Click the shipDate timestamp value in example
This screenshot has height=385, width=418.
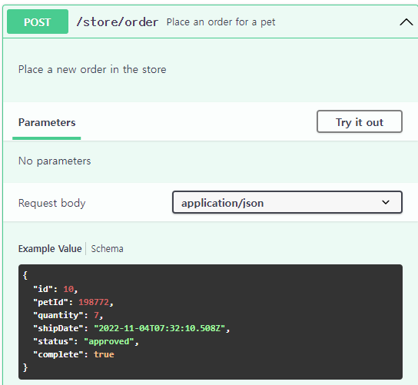tap(159, 328)
